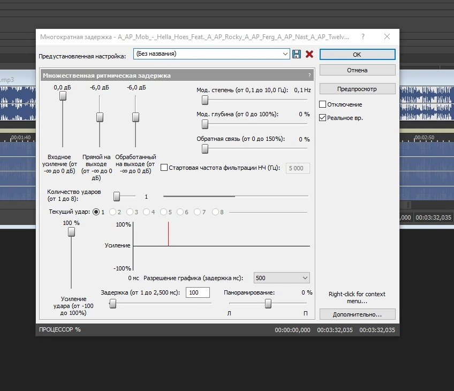Click the 0,1 Hz modulation rate value
The image size is (454, 391).
[302, 90]
